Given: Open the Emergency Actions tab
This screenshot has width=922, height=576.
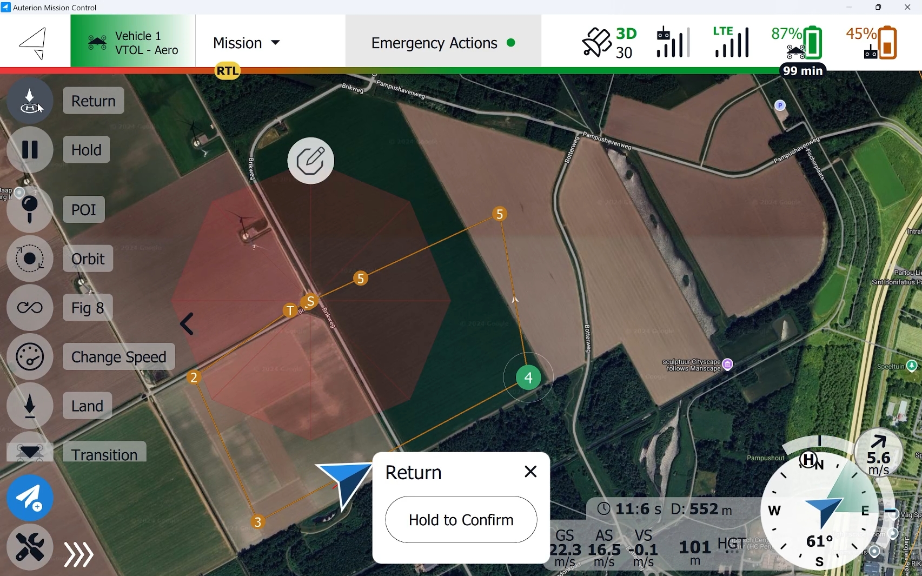Looking at the screenshot, I should [x=443, y=43].
